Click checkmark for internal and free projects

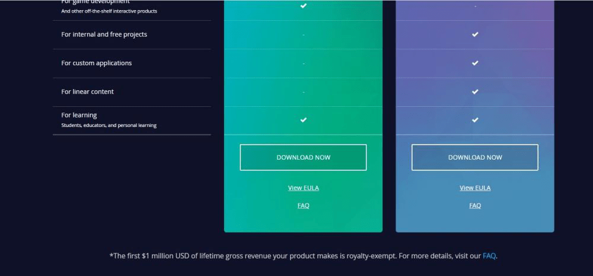(x=475, y=34)
